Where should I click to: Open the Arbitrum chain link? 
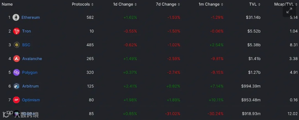(x=30, y=86)
